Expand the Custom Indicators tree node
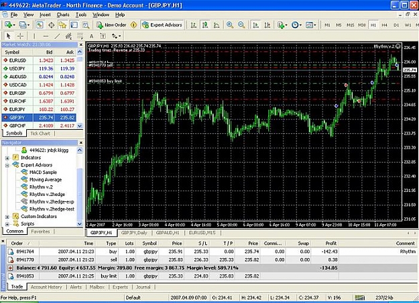The height and width of the screenshot is (303, 419). point(7,217)
